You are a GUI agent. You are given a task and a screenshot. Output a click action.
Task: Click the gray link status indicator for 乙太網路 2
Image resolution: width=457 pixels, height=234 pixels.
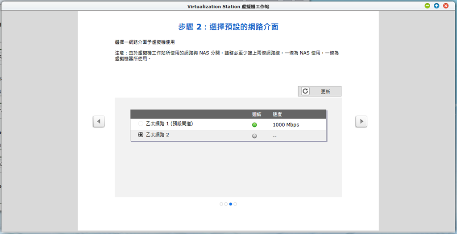[x=254, y=136]
